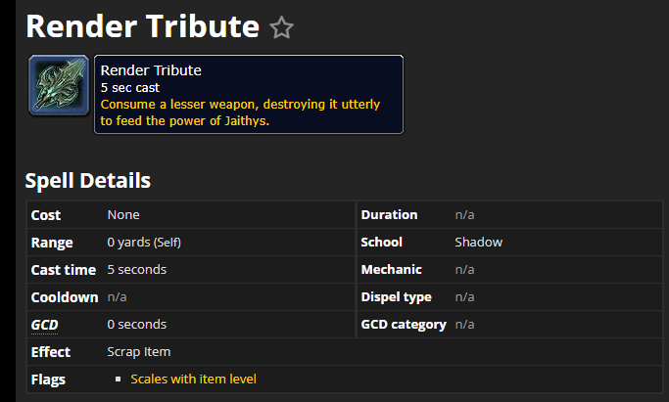Viewport: 669px width, 402px height.
Task: Select the Render Tribute page heading
Action: [142, 26]
